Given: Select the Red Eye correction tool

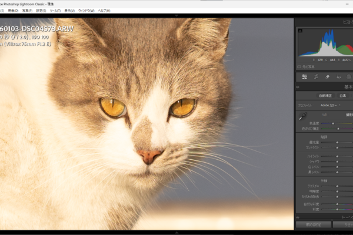Looking at the screenshot, I should pyautogui.click(x=339, y=76).
